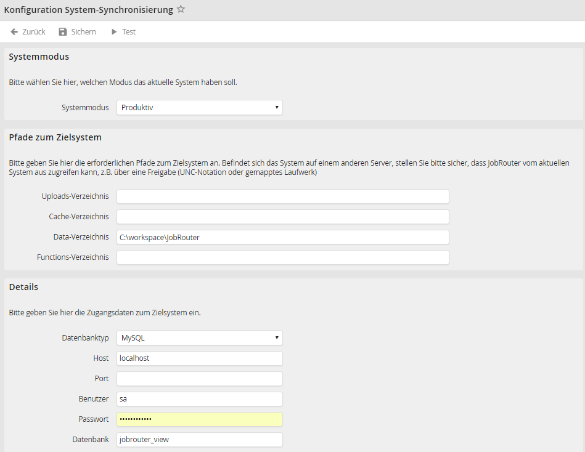585x452 pixels.
Task: Focus the Functions-Verzeichnis input field
Action: pos(283,257)
